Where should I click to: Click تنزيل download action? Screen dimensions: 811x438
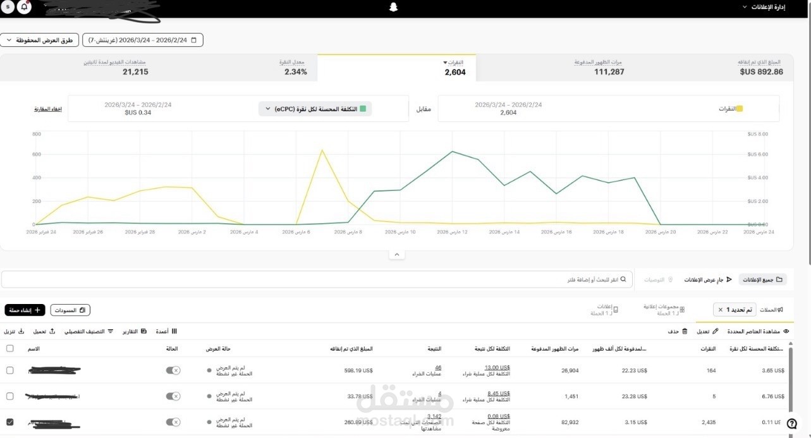click(x=14, y=331)
